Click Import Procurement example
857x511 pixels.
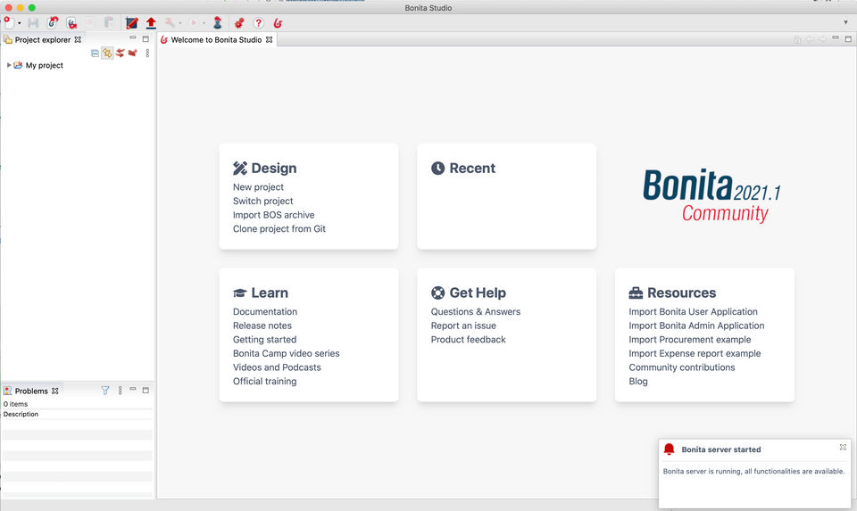click(x=690, y=339)
